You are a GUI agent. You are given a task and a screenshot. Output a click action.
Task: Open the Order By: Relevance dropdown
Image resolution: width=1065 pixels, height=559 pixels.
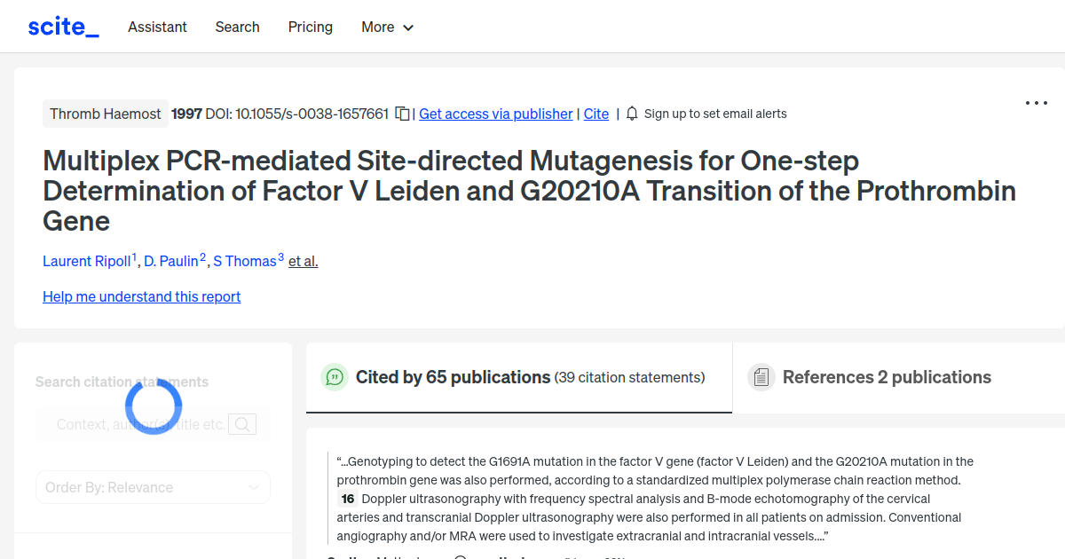[153, 487]
